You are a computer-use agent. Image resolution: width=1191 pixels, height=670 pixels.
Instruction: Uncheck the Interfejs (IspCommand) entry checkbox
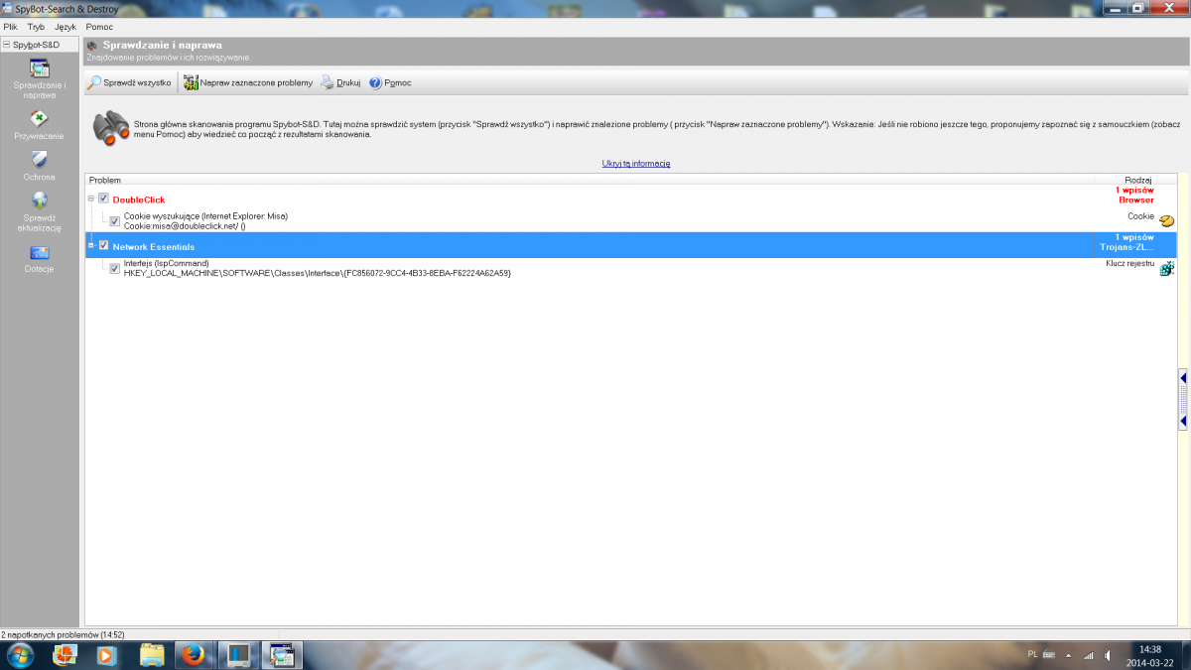[114, 268]
